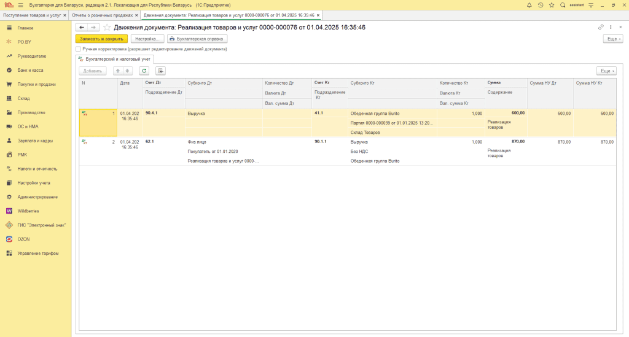Open Администрирование section
Viewport: 629px width, 337px height.
37,197
